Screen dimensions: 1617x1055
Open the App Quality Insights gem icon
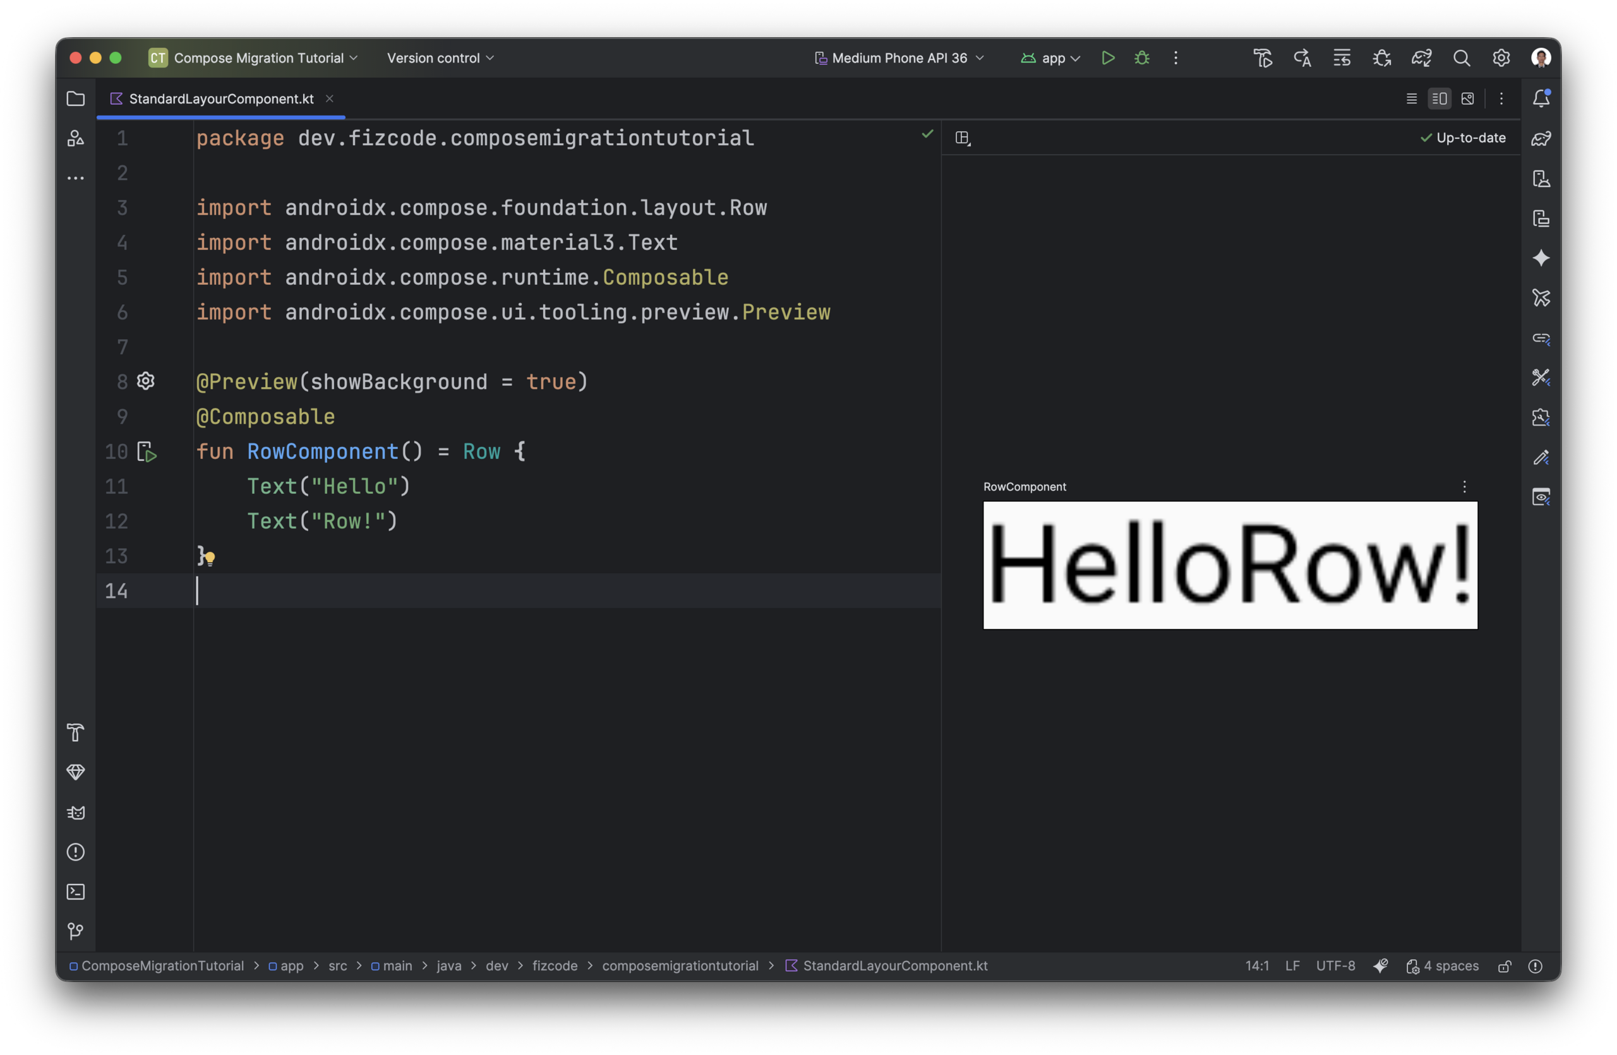(75, 772)
